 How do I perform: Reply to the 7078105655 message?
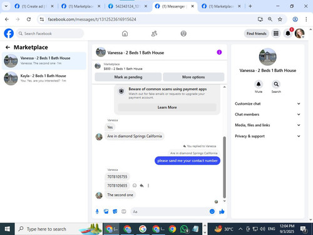pos(141,185)
